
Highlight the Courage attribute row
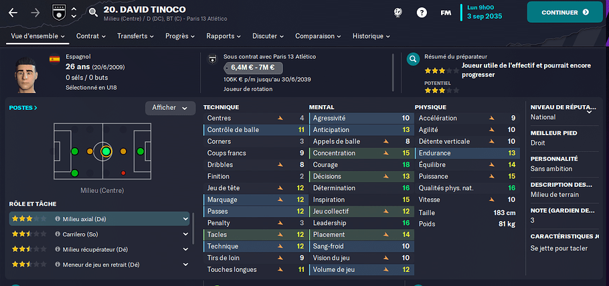click(x=361, y=165)
